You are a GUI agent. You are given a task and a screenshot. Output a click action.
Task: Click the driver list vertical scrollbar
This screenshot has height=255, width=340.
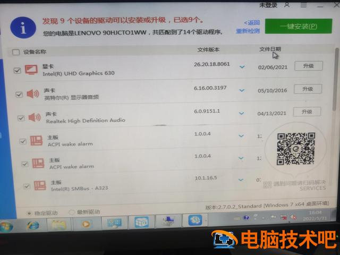(336, 80)
